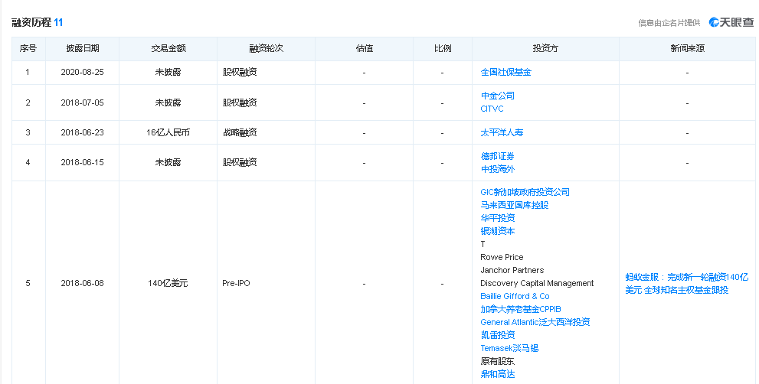Screen dimensions: 759x384
Task: Click the 未披露 amount in the 2018-07-05 row
Action: pyautogui.click(x=168, y=103)
